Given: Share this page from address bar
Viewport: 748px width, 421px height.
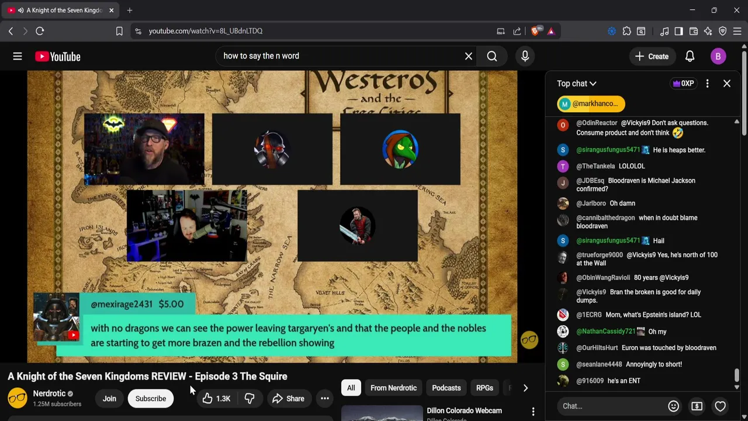Looking at the screenshot, I should [x=517, y=31].
